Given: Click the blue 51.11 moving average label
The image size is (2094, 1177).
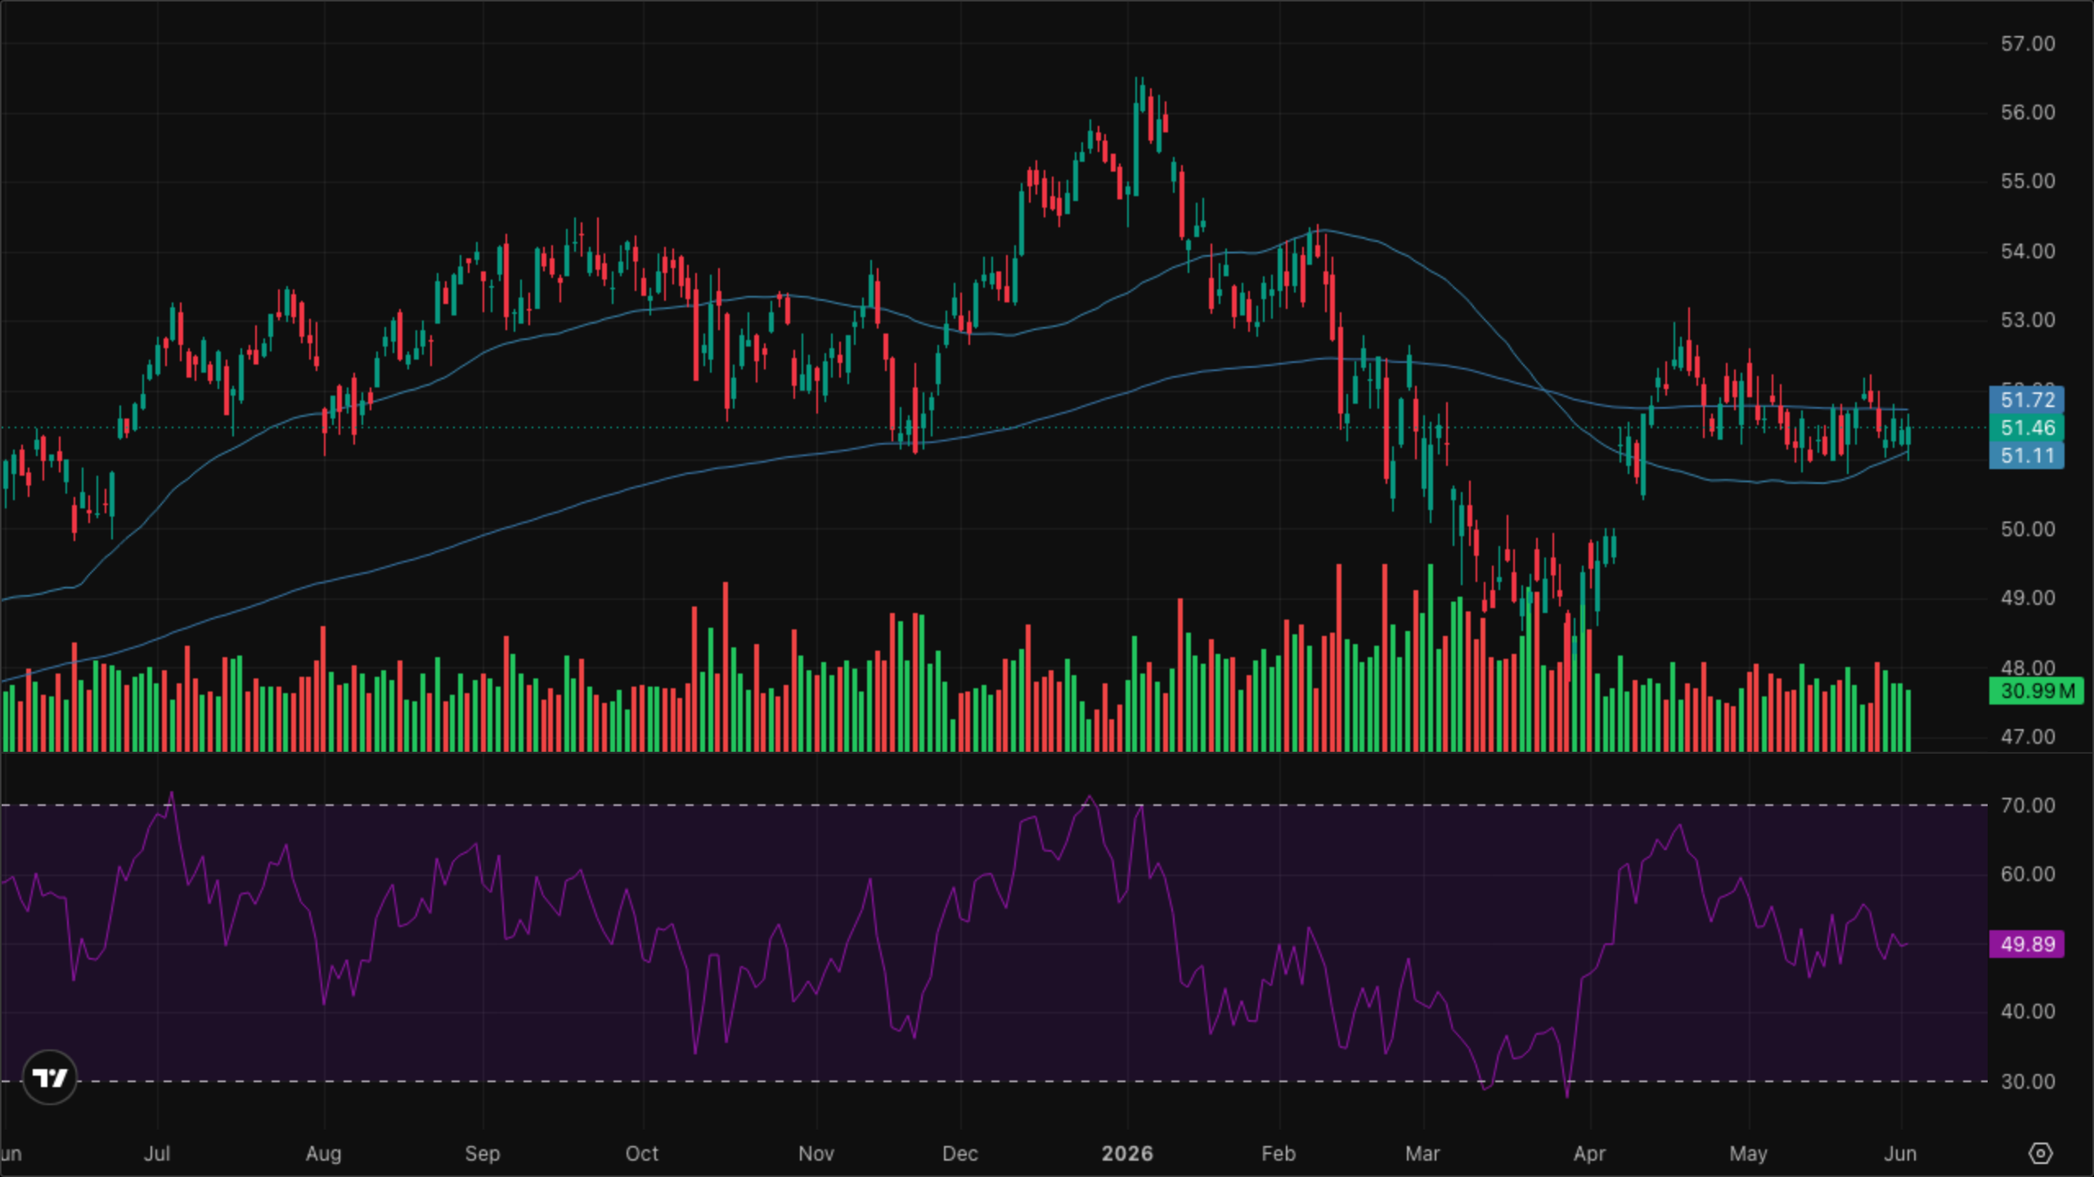Looking at the screenshot, I should [2027, 455].
